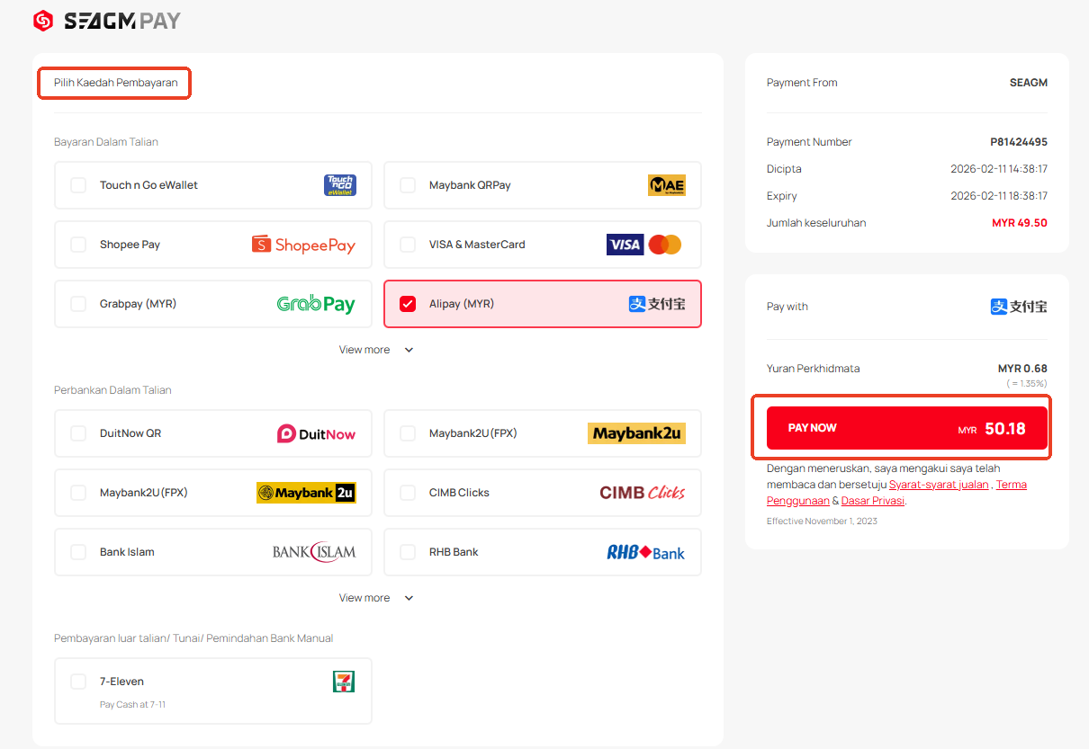Click the VISA and MasterCard logos
This screenshot has height=749, width=1089.
click(x=643, y=245)
